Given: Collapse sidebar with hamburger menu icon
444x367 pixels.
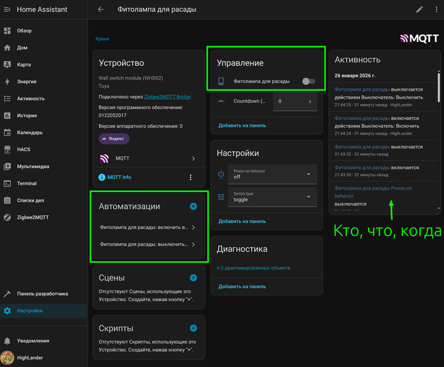Looking at the screenshot, I should point(7,10).
